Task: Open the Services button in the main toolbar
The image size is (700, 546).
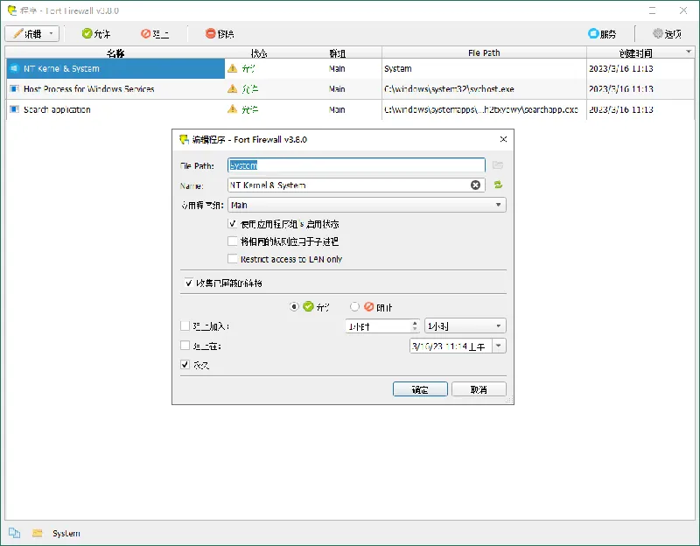Action: [x=602, y=33]
